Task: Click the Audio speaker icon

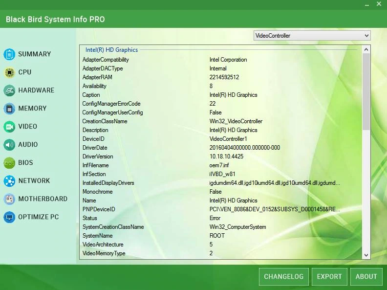Action: pos(9,144)
